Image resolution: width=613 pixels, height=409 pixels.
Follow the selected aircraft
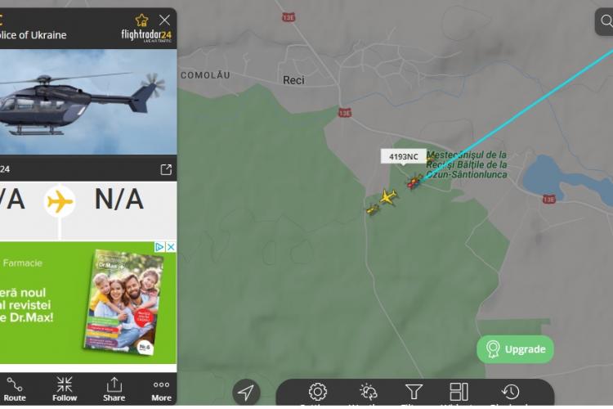[x=65, y=389]
